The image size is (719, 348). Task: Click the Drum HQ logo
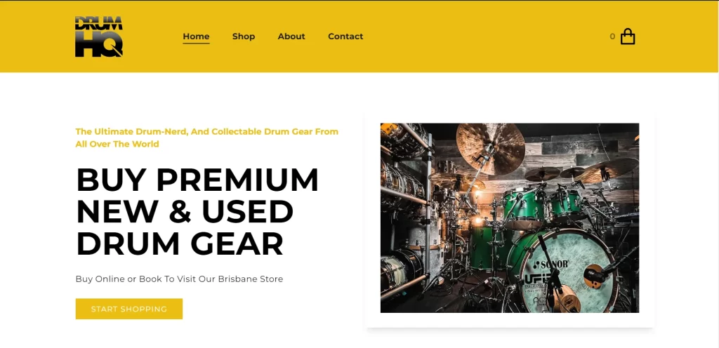98,36
